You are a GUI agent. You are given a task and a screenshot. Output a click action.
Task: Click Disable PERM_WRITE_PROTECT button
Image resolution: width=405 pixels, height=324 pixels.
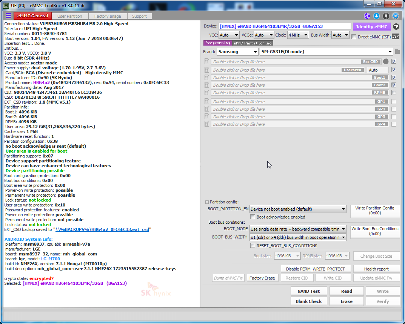pos(316,269)
